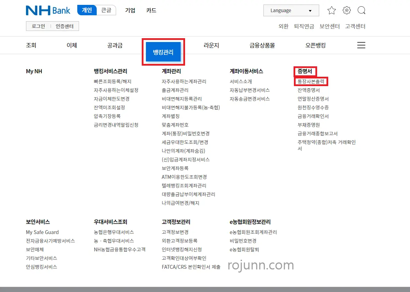The image size is (410, 292).
Task: Click the settings gear icon
Action: [347, 10]
